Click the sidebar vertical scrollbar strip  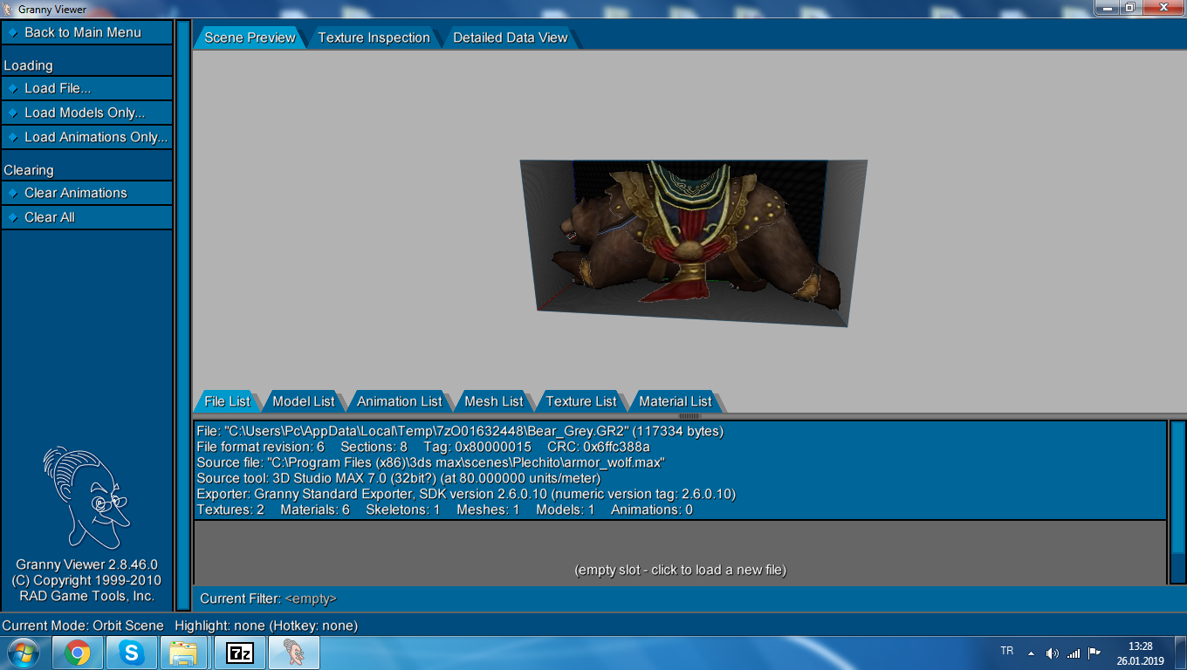pyautogui.click(x=183, y=315)
